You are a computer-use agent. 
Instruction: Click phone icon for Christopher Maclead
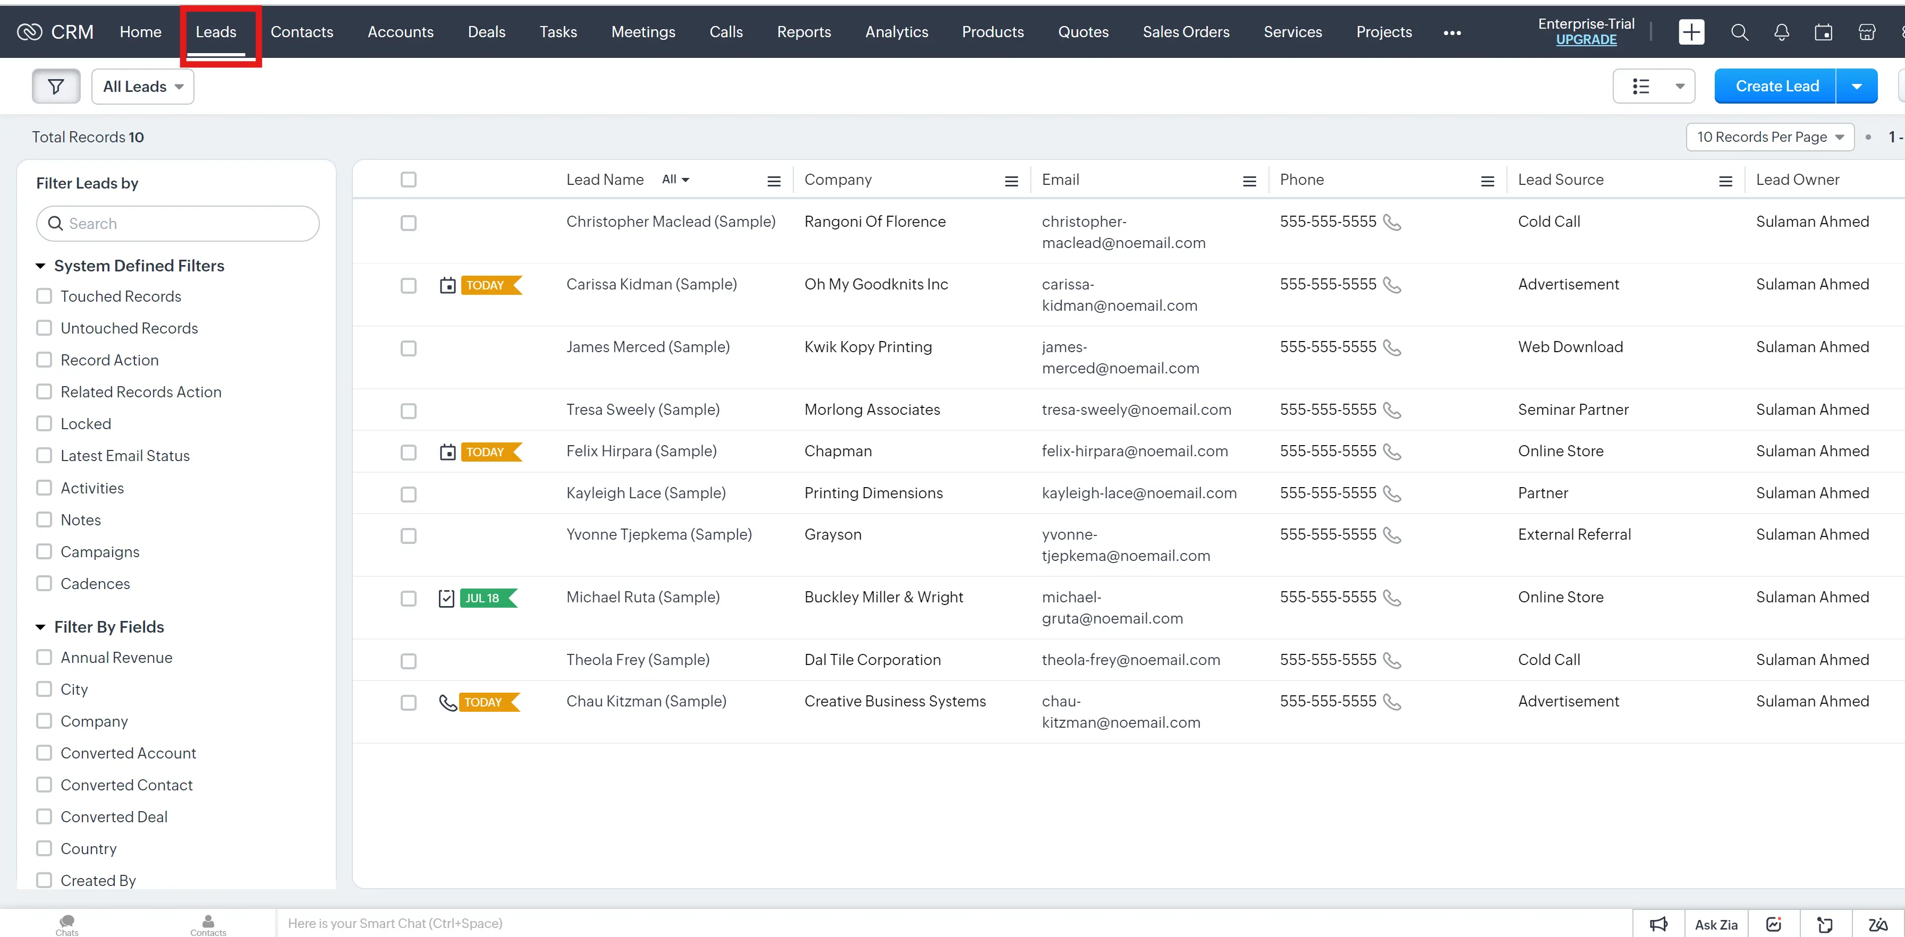[1392, 222]
